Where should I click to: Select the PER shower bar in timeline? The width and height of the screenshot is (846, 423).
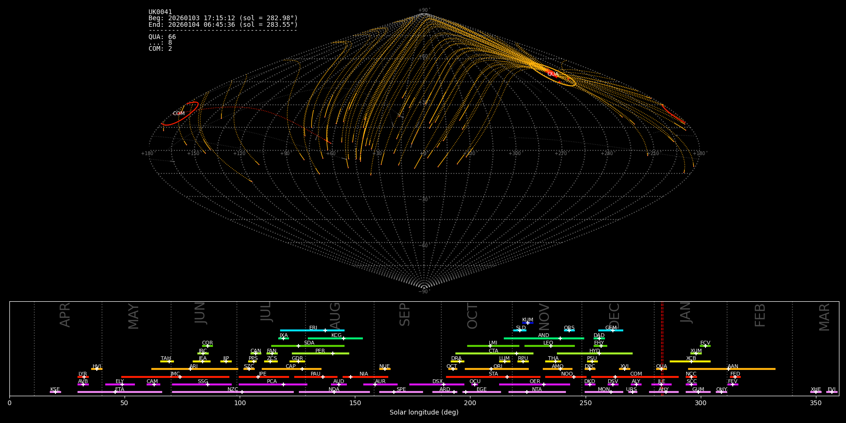tap(320, 353)
